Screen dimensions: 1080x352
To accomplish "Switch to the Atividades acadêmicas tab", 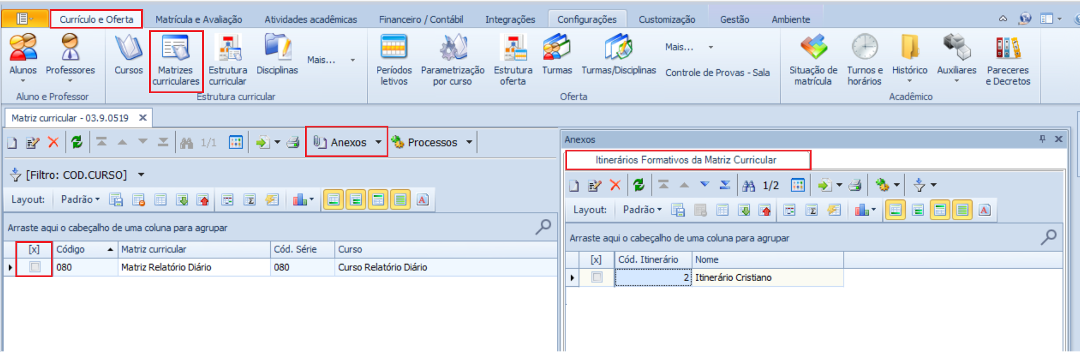I will click(x=311, y=19).
